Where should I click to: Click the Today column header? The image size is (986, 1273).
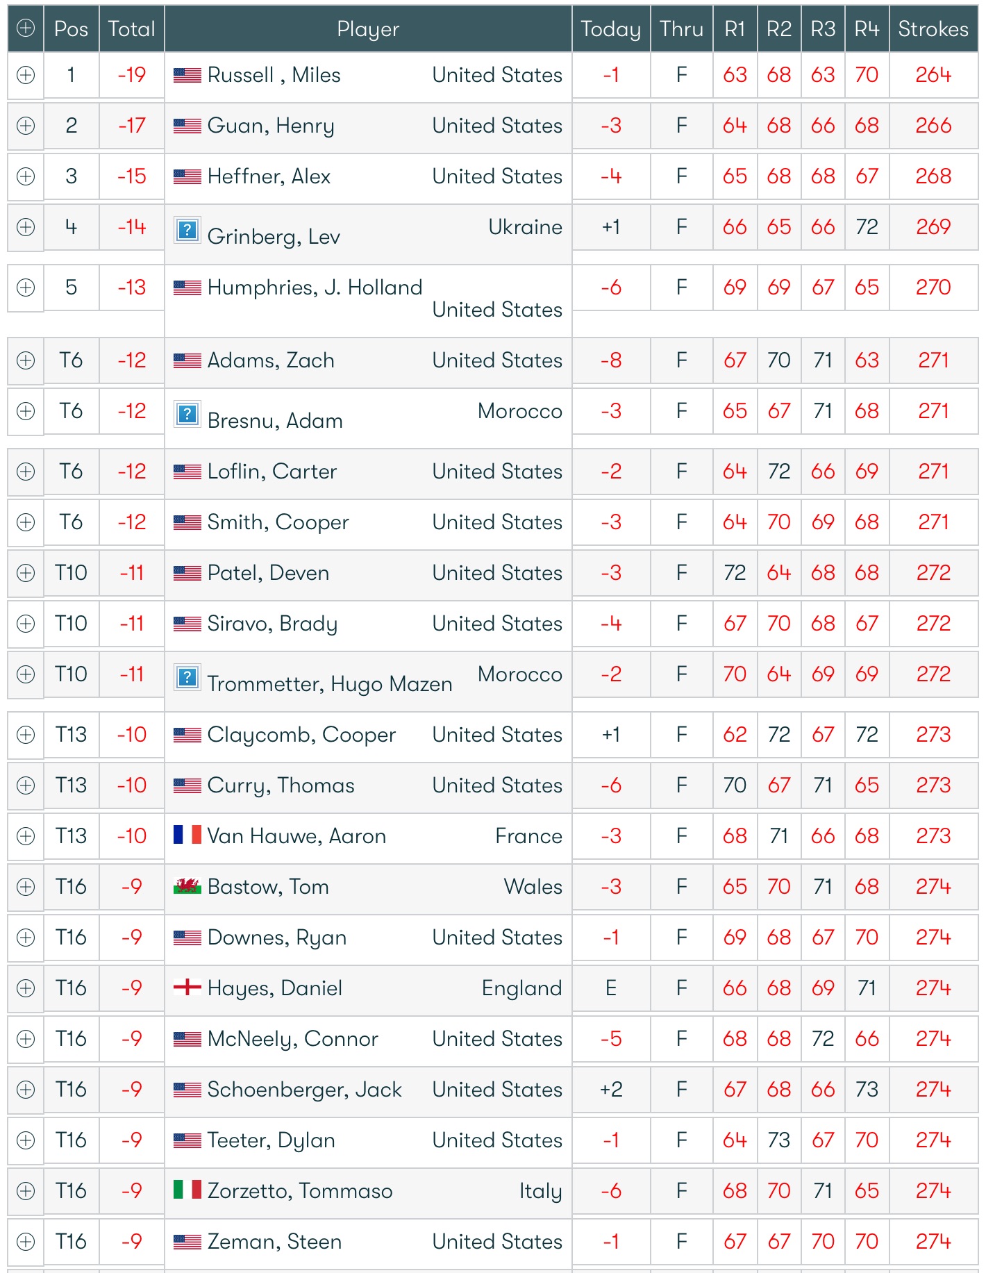(x=610, y=28)
